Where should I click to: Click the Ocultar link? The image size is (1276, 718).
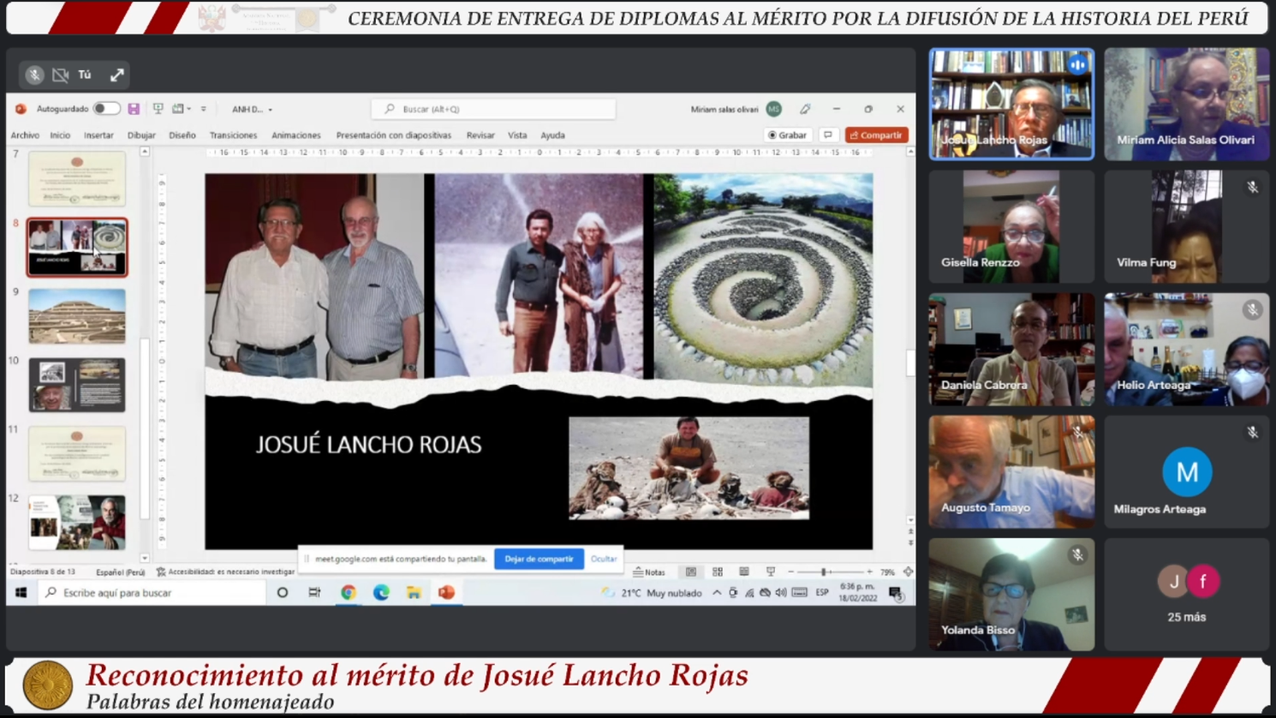tap(604, 559)
